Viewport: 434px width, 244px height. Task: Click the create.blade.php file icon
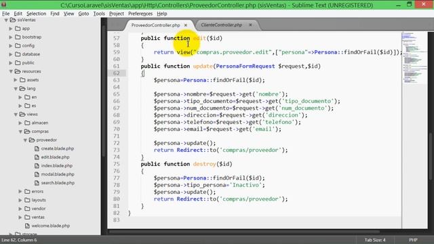37,148
